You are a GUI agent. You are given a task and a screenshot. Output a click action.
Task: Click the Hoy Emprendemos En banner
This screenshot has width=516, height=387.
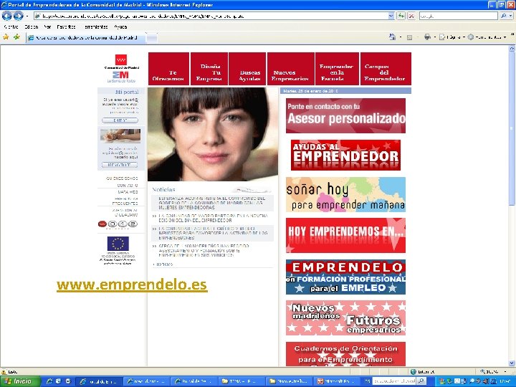[x=345, y=235]
